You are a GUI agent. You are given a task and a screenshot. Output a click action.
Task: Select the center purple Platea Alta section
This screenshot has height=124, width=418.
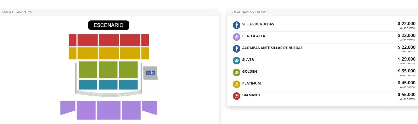click(108, 110)
